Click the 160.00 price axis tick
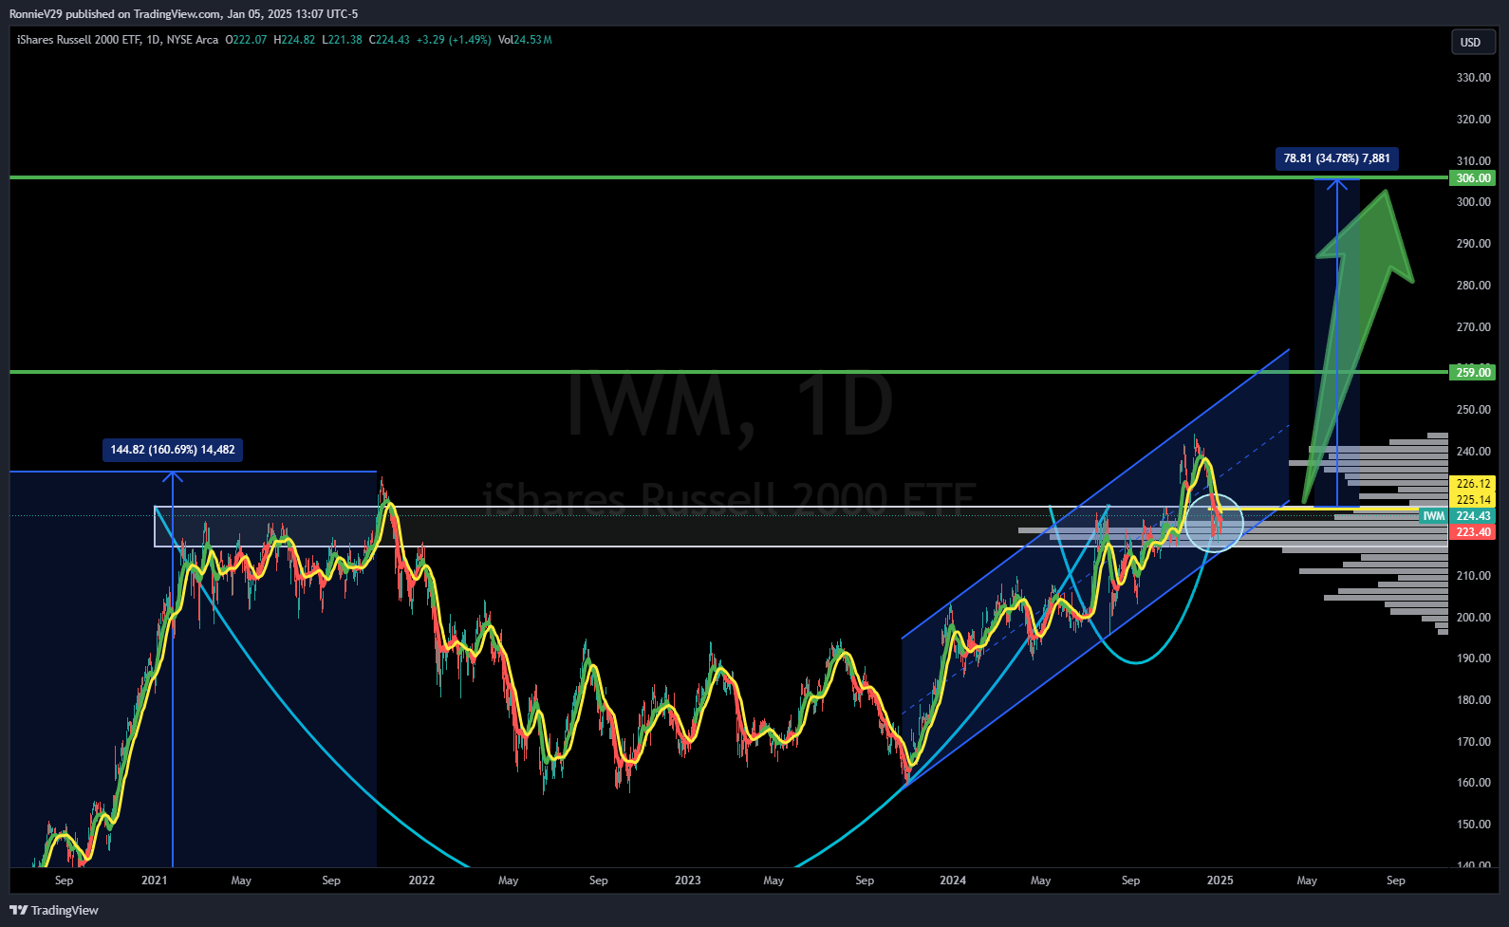This screenshot has width=1509, height=927. 1473,783
